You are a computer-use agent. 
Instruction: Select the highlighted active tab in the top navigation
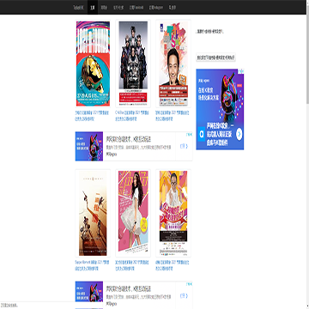tap(93, 7)
